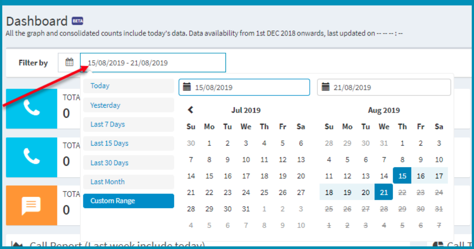Viewport: 474px width, 249px height.
Task: Select 31 in the Jul 2019 calendar
Action: click(x=246, y=209)
